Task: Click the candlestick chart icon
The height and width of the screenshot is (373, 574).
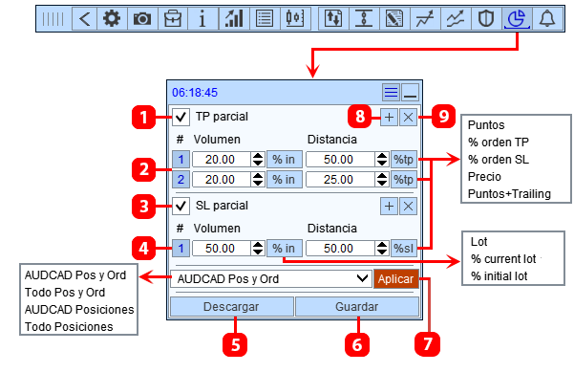Action: tap(295, 18)
